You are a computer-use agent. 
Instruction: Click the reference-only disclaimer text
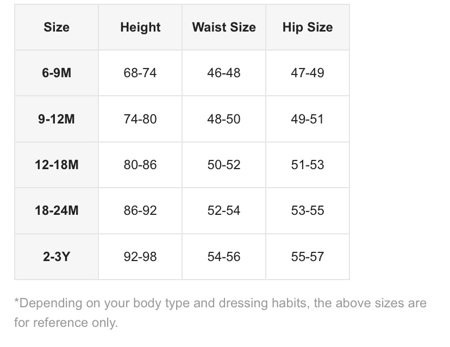tap(220, 313)
